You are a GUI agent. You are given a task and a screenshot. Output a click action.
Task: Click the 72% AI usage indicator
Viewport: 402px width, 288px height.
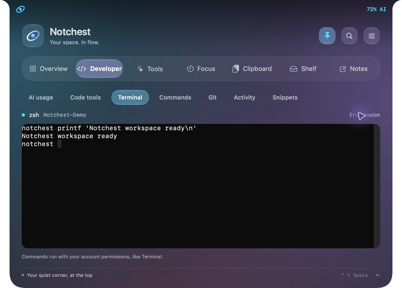tap(376, 9)
